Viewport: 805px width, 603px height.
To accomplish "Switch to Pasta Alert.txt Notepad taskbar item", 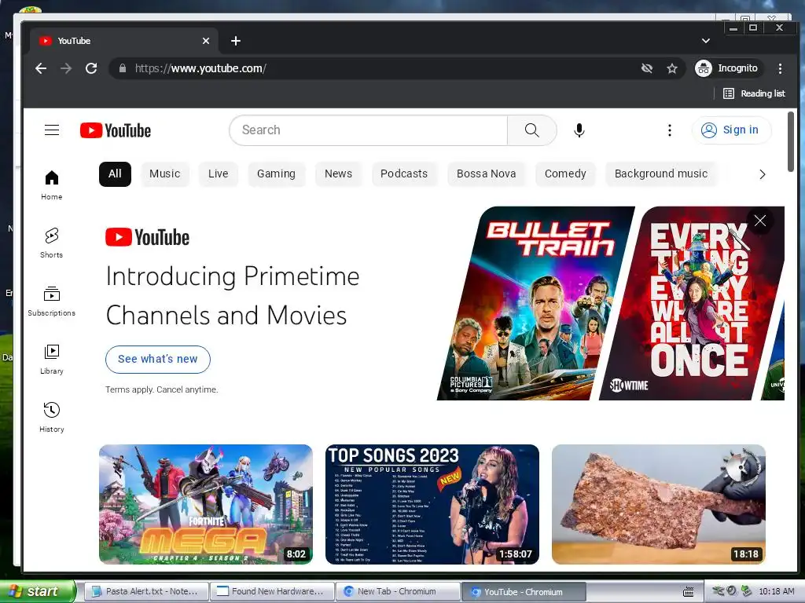I will [145, 591].
